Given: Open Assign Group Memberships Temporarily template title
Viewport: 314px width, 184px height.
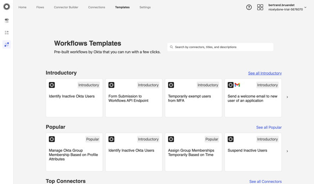Looking at the screenshot, I should (191, 152).
